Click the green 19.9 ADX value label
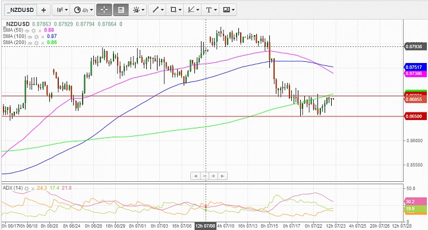428x230 pixels. (415, 209)
